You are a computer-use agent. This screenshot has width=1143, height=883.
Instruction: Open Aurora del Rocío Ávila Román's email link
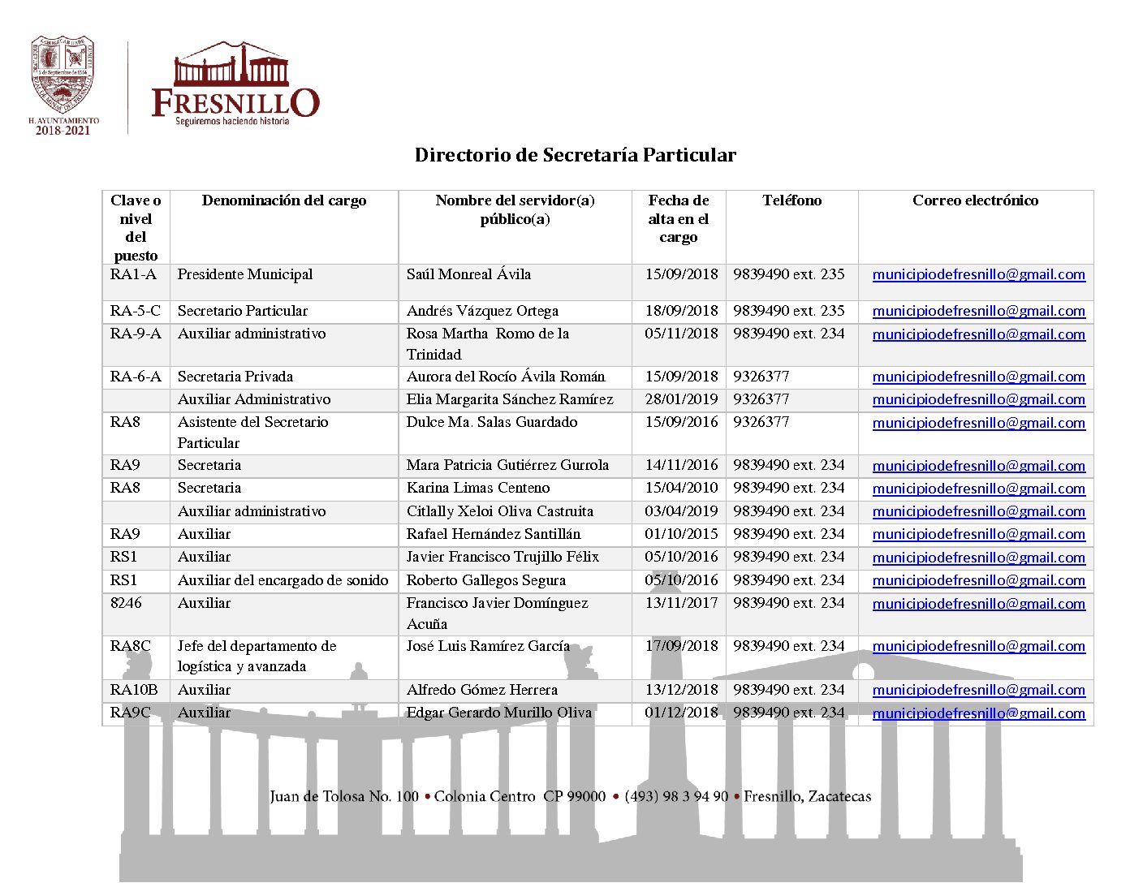978,377
